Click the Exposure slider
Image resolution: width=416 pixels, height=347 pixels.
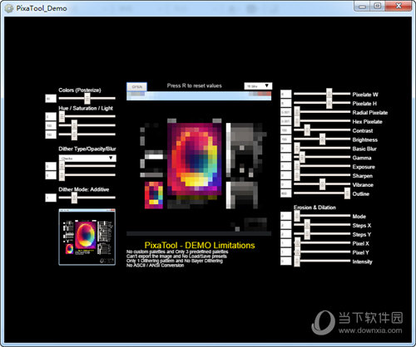pyautogui.click(x=322, y=166)
